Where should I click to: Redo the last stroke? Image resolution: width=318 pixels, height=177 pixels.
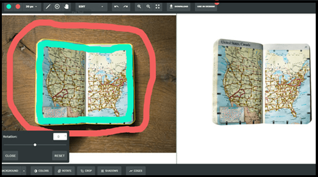coord(125,7)
